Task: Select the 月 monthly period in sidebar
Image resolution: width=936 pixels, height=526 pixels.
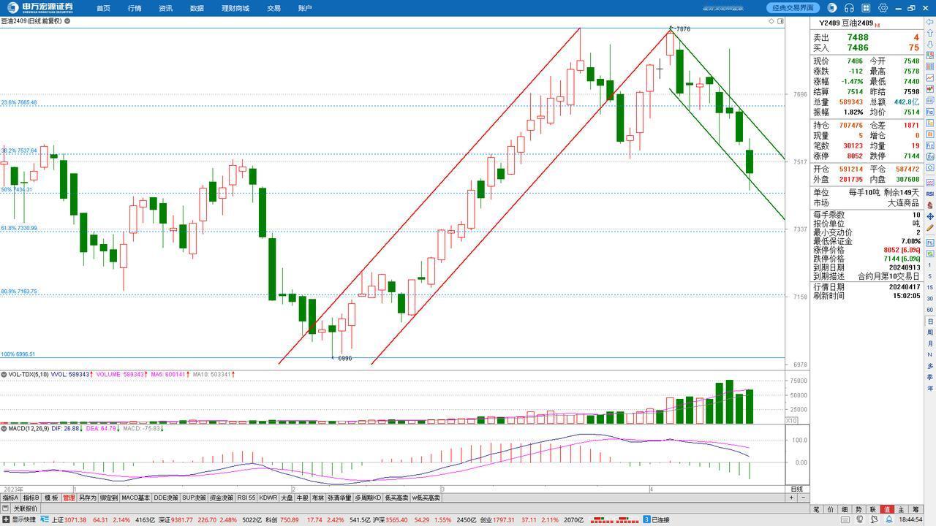Action: 930,343
